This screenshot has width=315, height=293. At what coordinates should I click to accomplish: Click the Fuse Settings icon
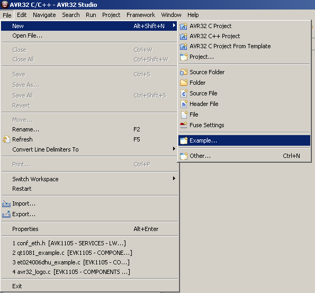(183, 125)
